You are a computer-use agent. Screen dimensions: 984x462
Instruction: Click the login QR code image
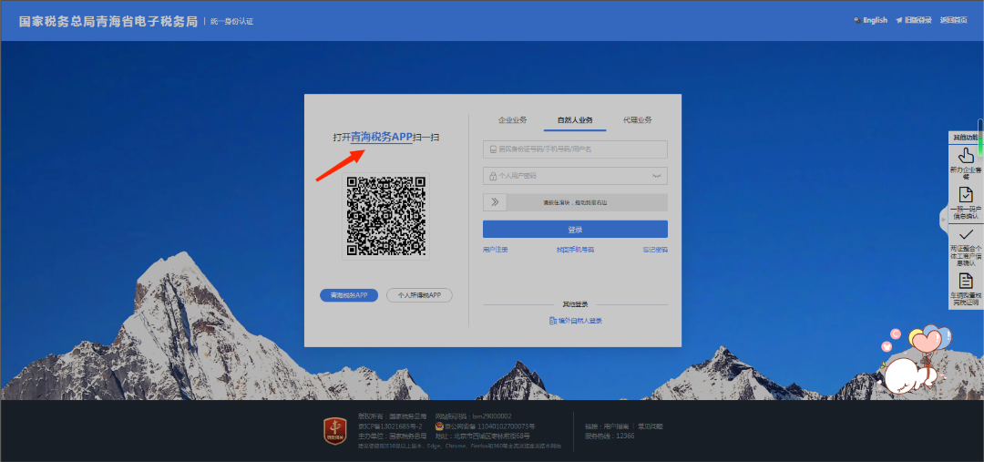pos(386,216)
